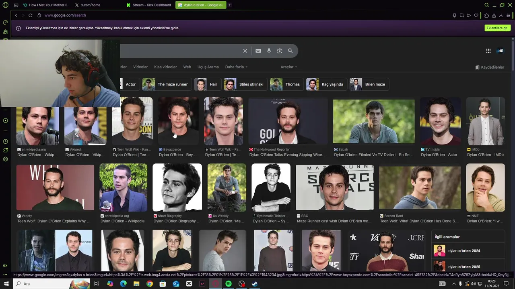
Task: Open the Opera GX main menu logo
Action: pyautogui.click(x=5, y=5)
